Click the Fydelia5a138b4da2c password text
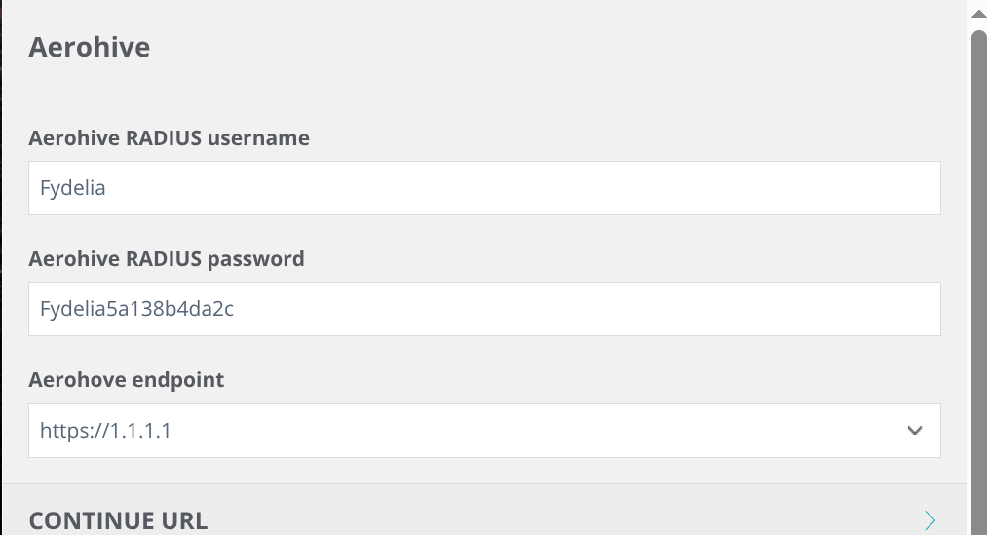987x535 pixels. tap(136, 309)
